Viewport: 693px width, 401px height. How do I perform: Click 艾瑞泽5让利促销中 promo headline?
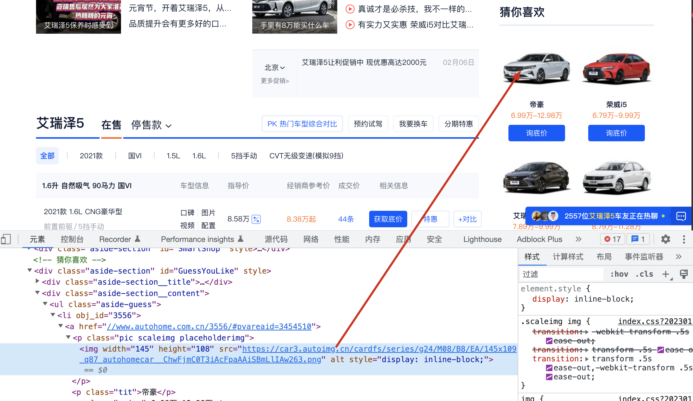[x=364, y=63]
